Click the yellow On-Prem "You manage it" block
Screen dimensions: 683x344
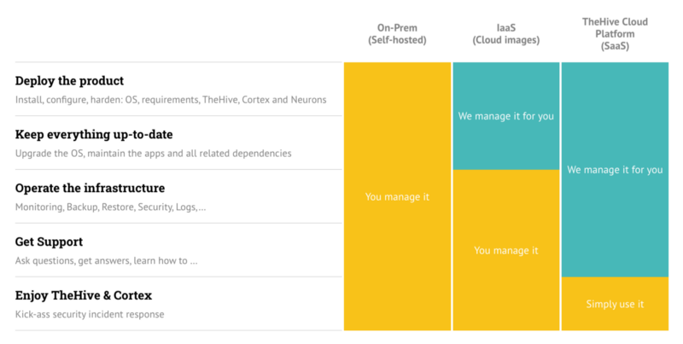point(397,197)
